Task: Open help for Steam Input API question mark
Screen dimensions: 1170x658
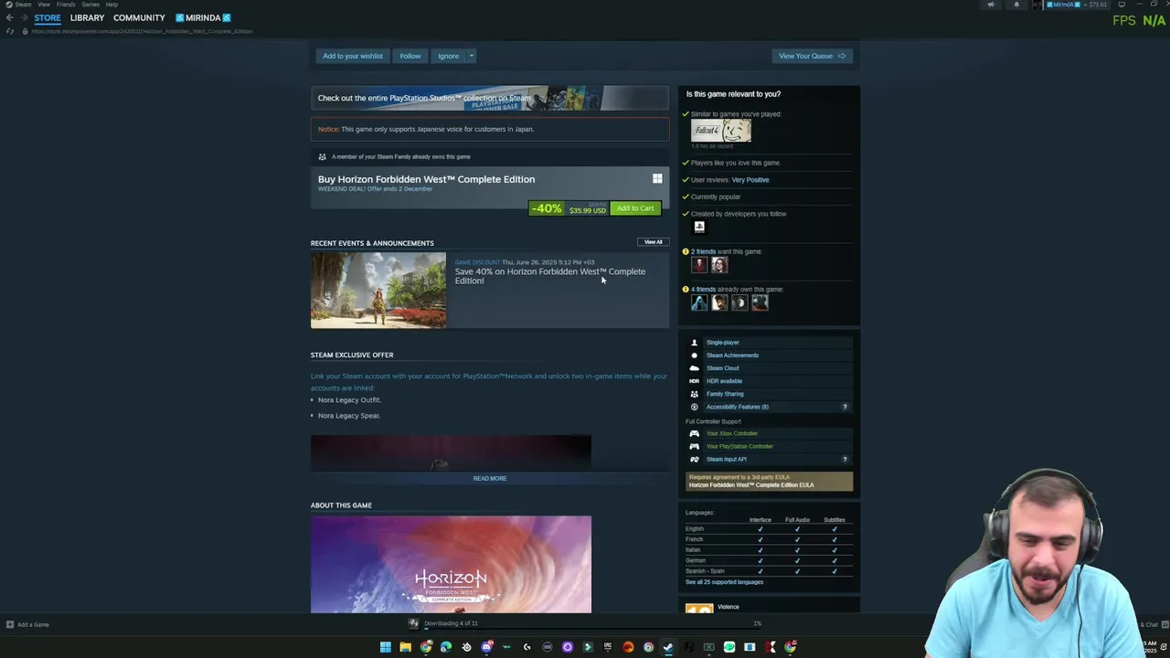Action: click(845, 459)
